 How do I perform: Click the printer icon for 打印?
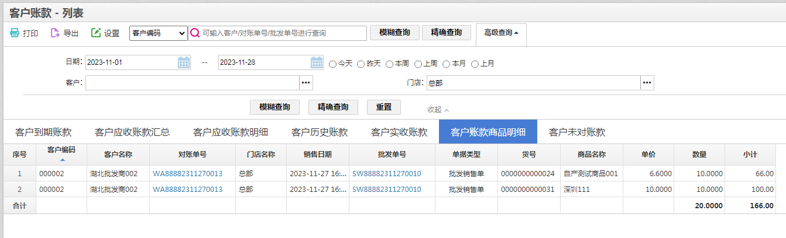tap(15, 33)
